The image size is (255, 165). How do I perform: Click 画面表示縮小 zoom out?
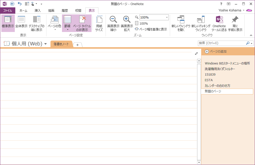point(113,23)
